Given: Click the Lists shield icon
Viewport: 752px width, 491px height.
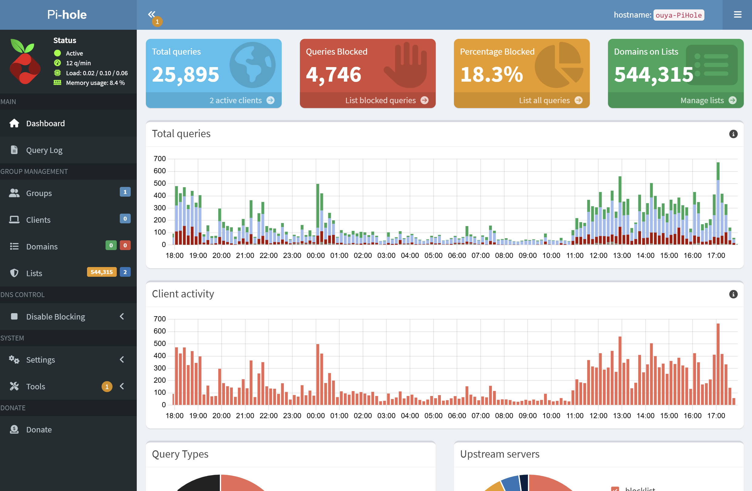Looking at the screenshot, I should (x=14, y=273).
